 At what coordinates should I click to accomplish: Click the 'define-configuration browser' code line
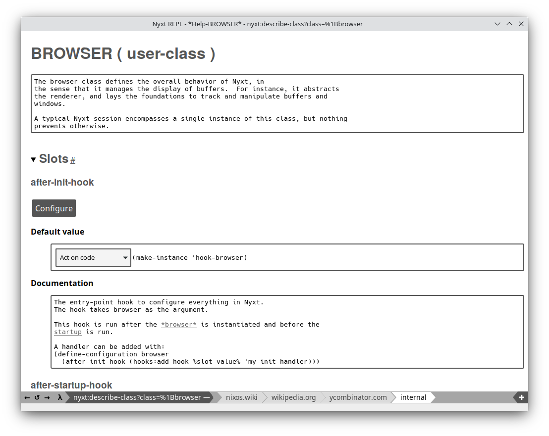pyautogui.click(x=111, y=354)
